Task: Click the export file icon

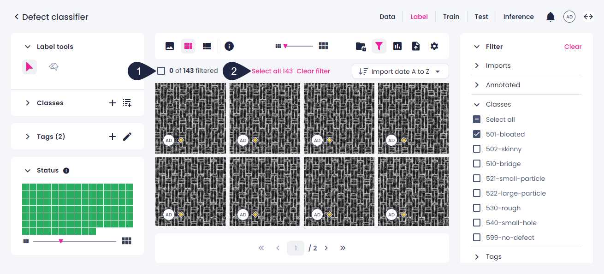Action: coord(416,46)
